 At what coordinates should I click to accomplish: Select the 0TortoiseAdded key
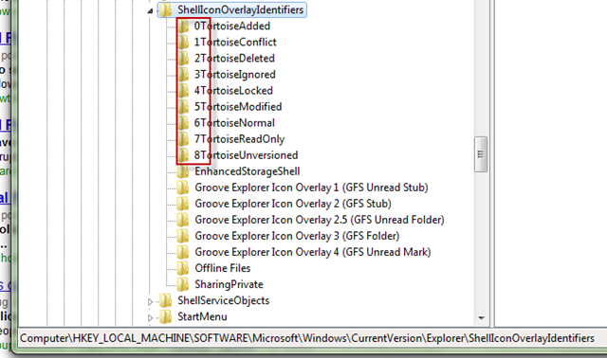click(231, 27)
